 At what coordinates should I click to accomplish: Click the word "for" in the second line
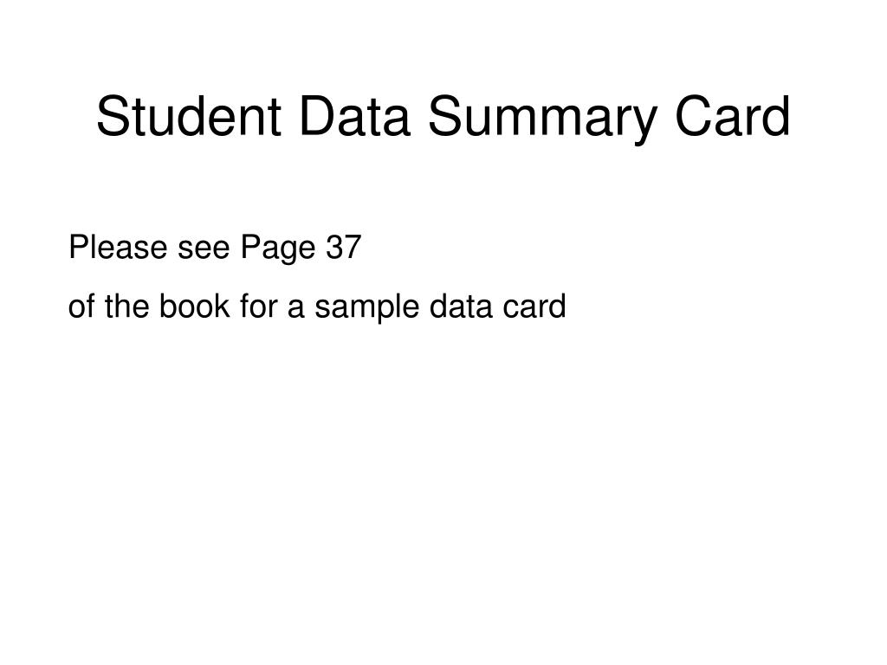[x=258, y=306]
